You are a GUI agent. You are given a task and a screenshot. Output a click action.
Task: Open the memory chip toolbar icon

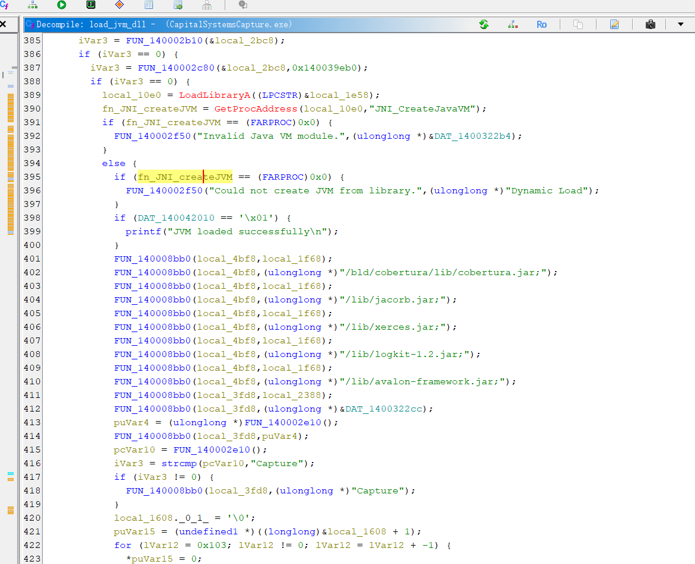pyautogui.click(x=90, y=5)
